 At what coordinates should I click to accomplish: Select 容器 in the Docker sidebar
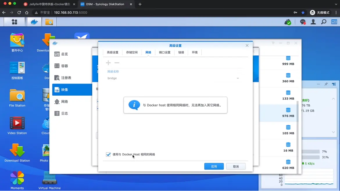[65, 66]
